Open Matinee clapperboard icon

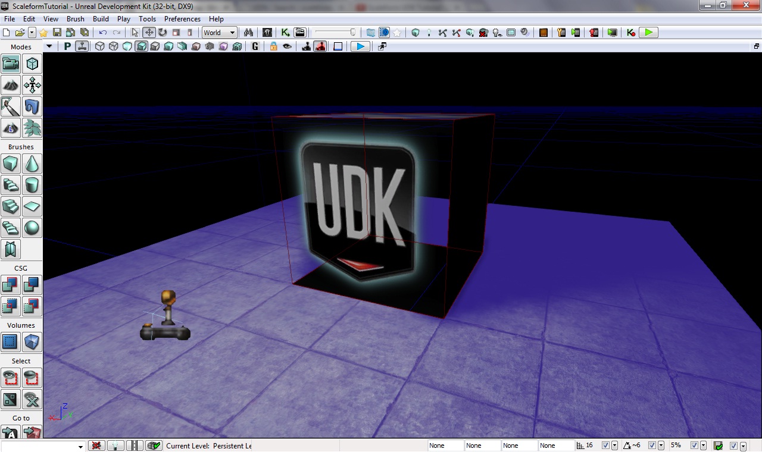tap(299, 33)
